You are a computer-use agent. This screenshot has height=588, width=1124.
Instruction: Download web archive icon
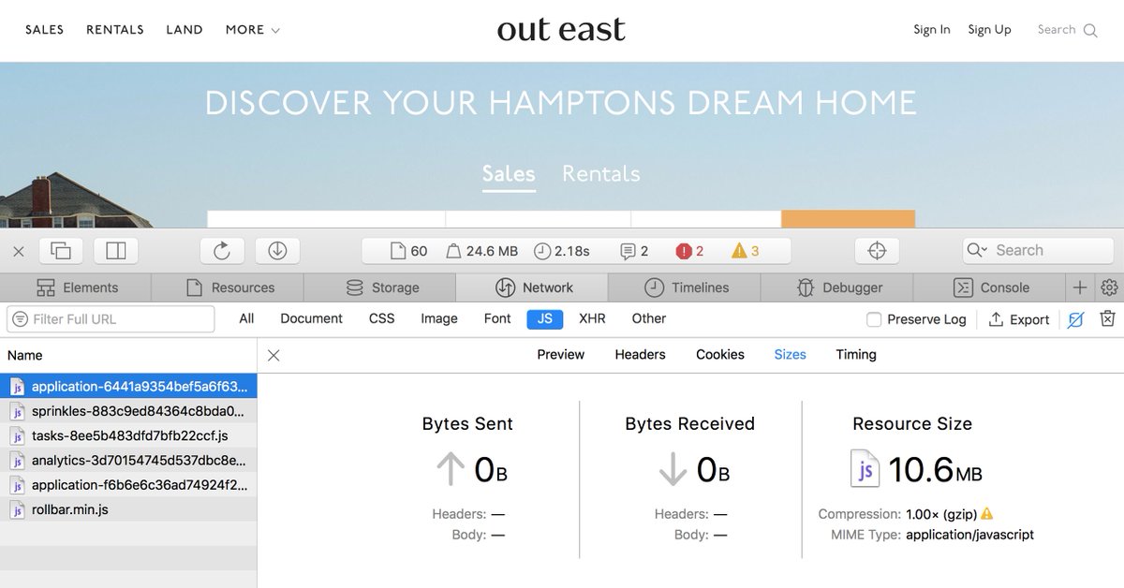[x=277, y=251]
